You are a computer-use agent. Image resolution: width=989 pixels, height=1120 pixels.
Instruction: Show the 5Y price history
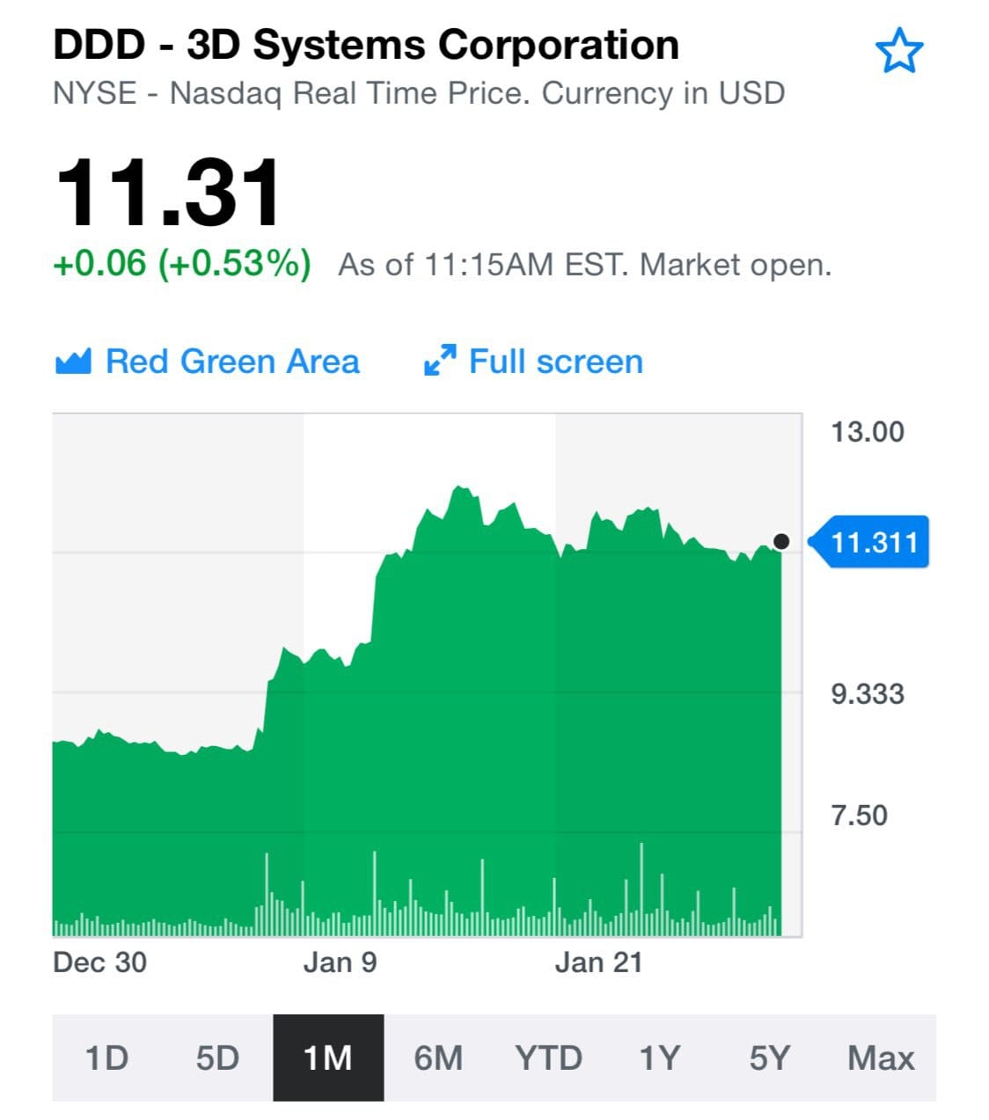(x=770, y=1058)
